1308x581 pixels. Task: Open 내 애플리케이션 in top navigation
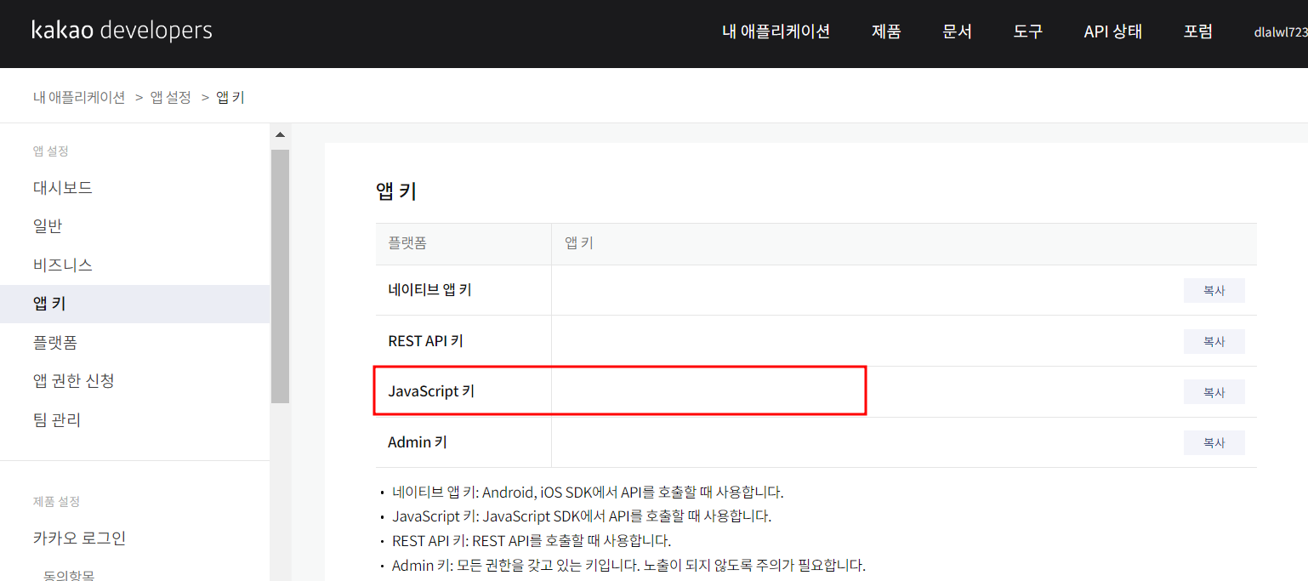(x=776, y=31)
